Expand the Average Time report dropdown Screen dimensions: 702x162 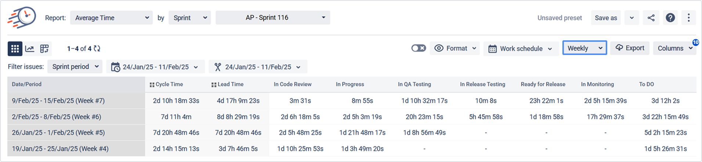click(112, 18)
